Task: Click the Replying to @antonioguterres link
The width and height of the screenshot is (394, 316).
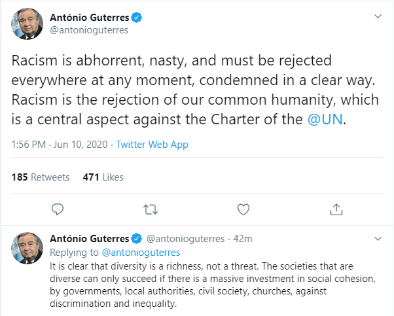Action: [x=140, y=252]
